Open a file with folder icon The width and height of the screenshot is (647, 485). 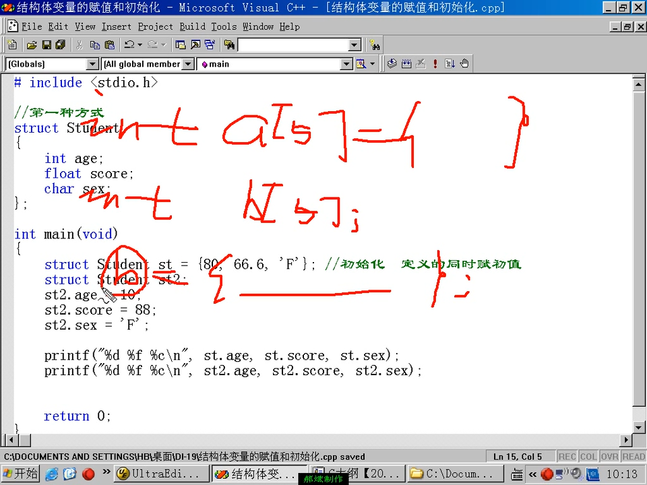32,44
